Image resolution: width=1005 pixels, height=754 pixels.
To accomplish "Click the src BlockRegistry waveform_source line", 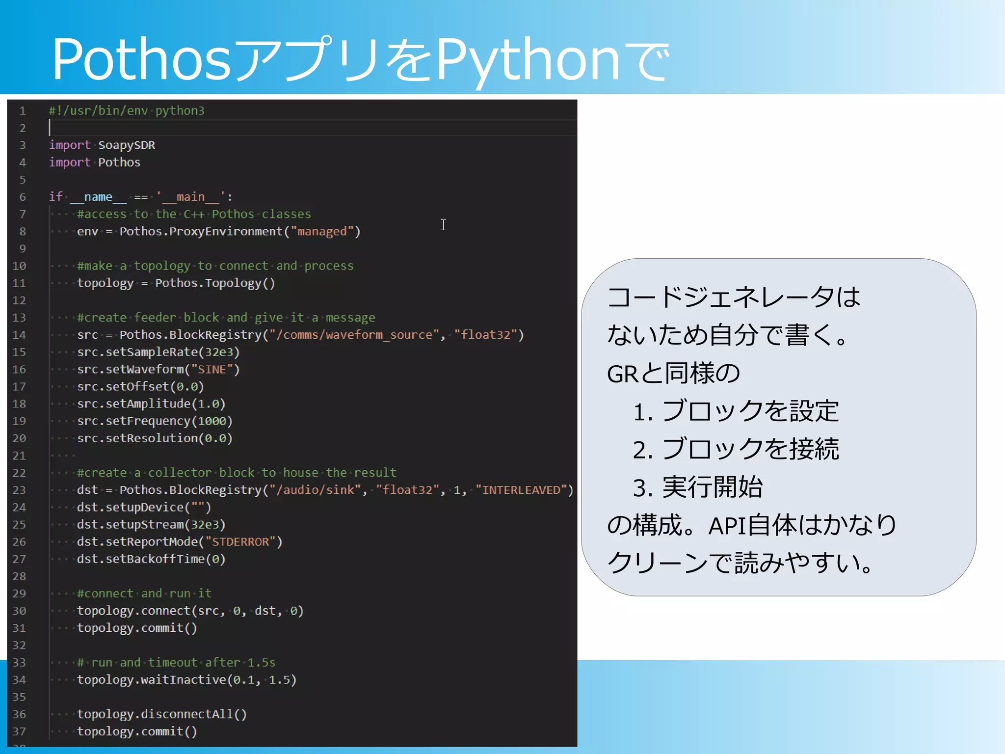I will [301, 335].
